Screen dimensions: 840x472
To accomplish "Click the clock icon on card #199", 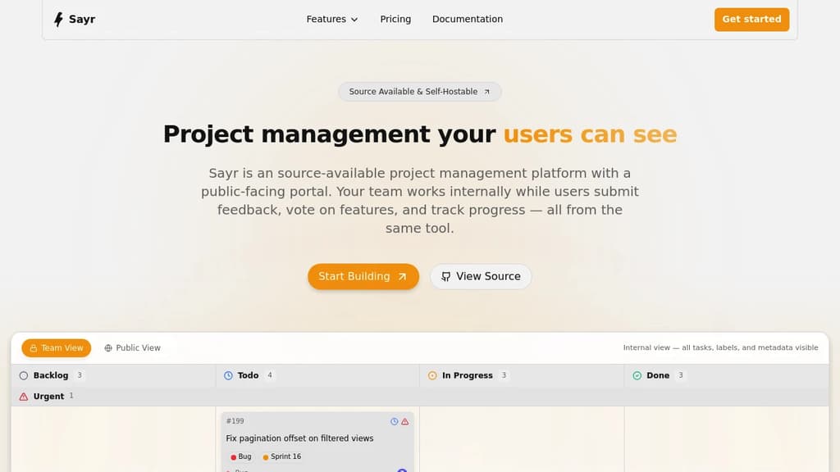I will pyautogui.click(x=394, y=421).
